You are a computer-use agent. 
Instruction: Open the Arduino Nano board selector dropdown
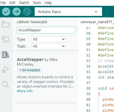point(68,12)
